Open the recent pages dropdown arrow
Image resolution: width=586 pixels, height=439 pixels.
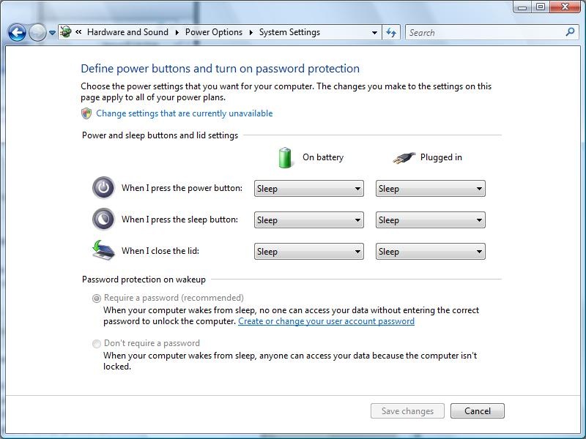52,33
